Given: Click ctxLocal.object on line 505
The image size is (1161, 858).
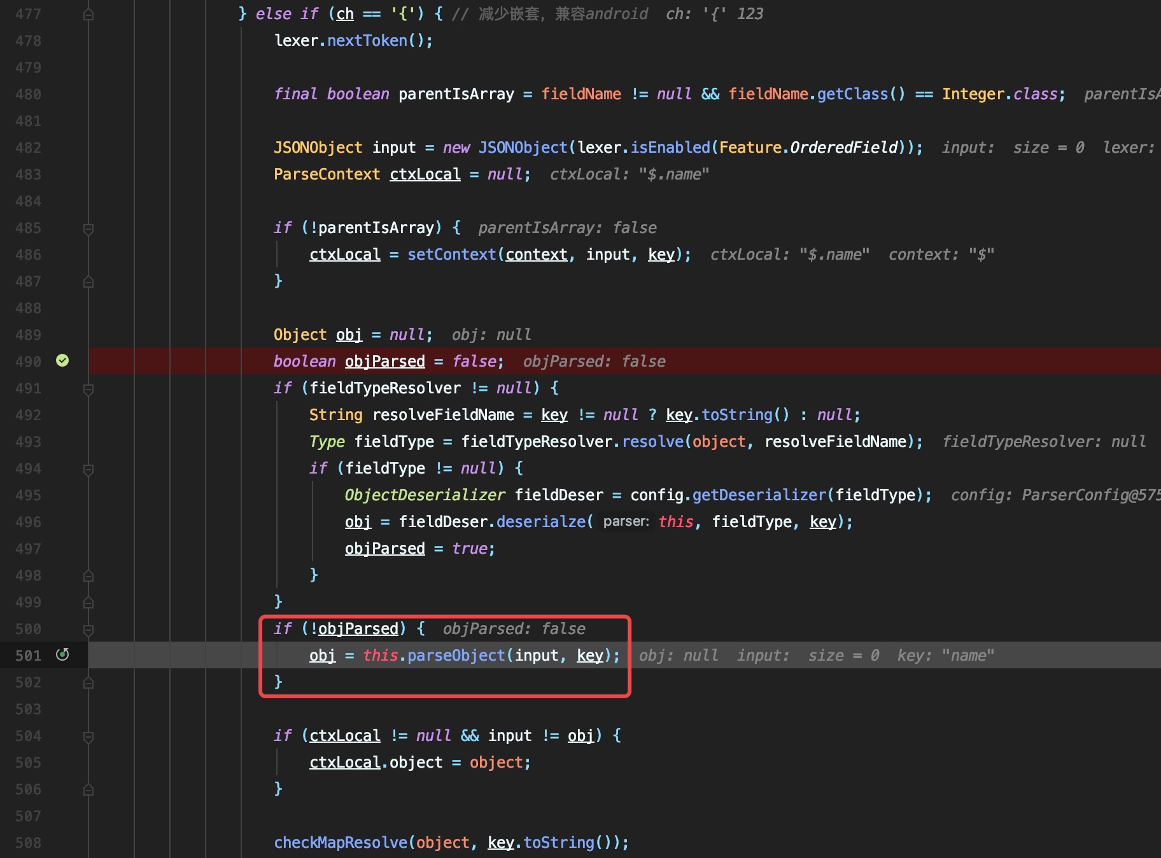Looking at the screenshot, I should 376,763.
